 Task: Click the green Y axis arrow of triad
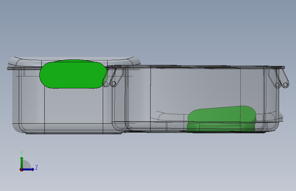[22, 162]
